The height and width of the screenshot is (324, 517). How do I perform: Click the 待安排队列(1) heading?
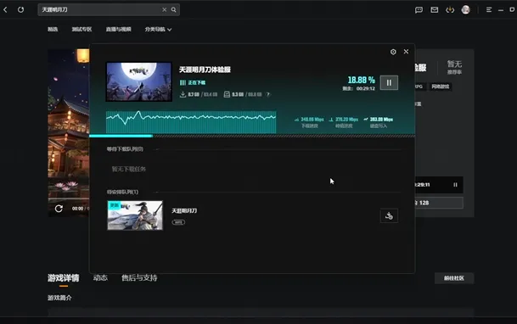click(122, 192)
